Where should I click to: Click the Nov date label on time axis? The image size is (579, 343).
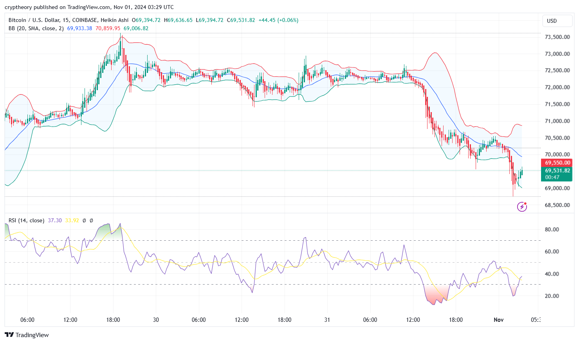tap(499, 320)
